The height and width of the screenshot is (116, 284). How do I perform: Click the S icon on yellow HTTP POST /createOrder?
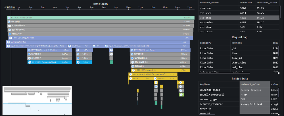pyautogui.click(x=133, y=70)
